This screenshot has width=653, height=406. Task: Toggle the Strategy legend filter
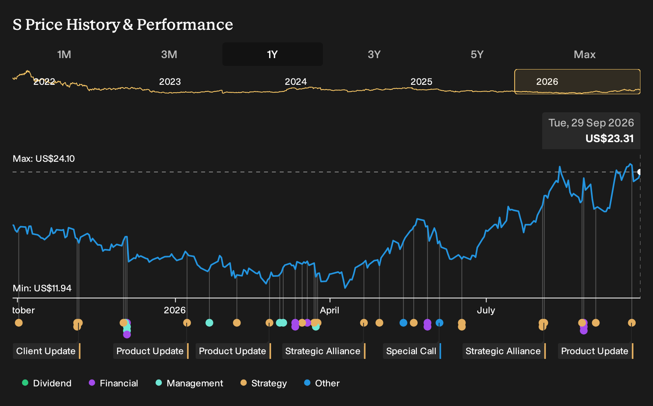point(264,383)
